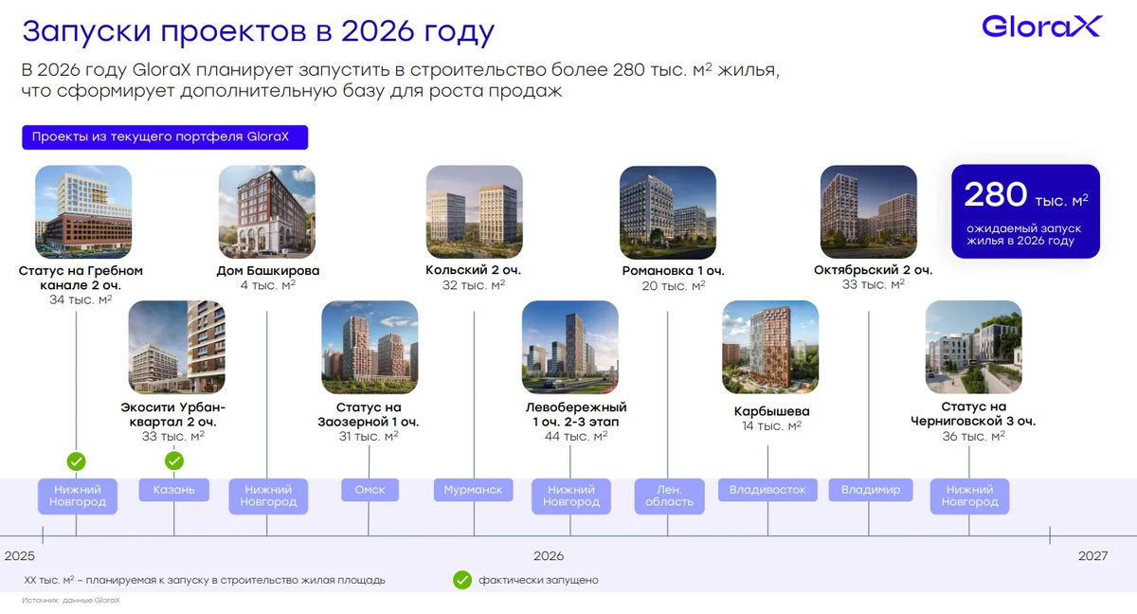Open the Карбышева tower image
The width and height of the screenshot is (1137, 614).
point(770,347)
